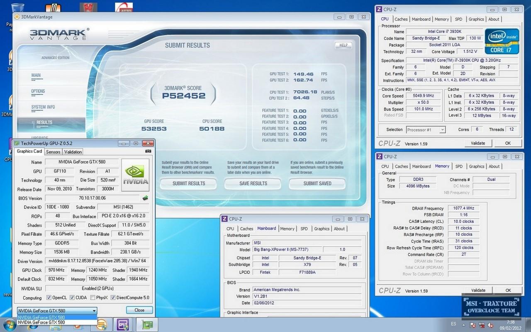Select the highlighted NVIDIA GeForce GTX 580 option
The height and width of the screenshot is (332, 531).
click(57, 317)
